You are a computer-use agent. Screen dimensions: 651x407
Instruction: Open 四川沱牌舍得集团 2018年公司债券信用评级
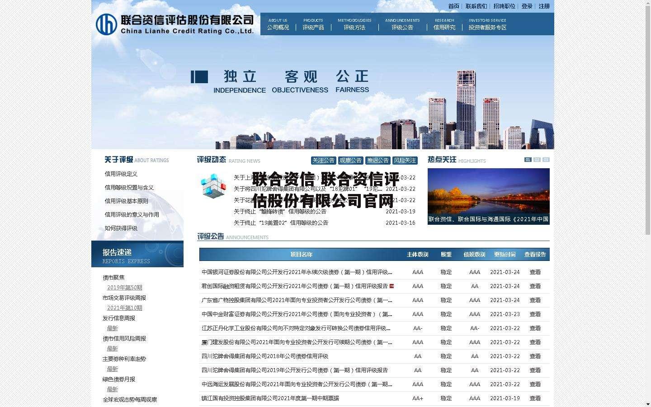point(265,356)
